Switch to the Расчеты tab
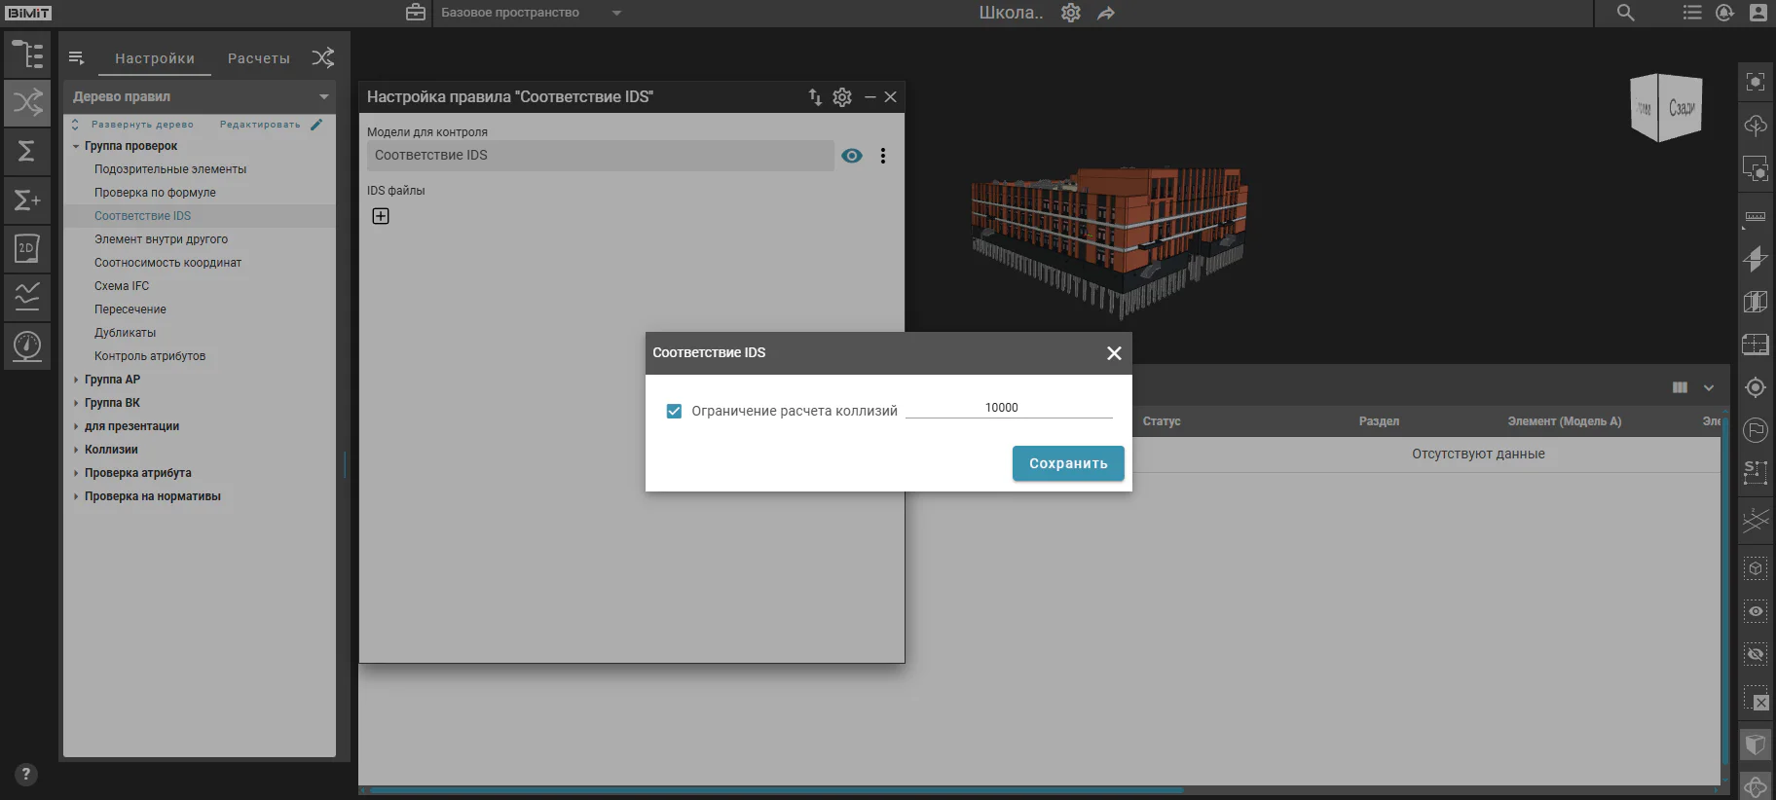The height and width of the screenshot is (800, 1776). click(259, 58)
